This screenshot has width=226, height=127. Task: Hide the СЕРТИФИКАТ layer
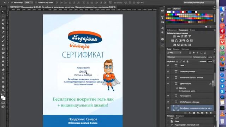[x=168, y=84]
